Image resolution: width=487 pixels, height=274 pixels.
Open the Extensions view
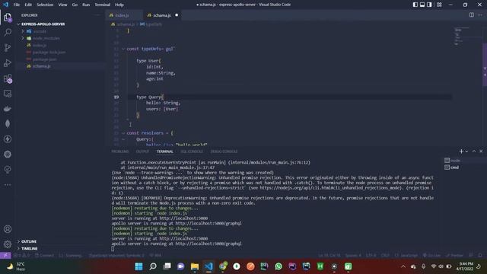8,78
